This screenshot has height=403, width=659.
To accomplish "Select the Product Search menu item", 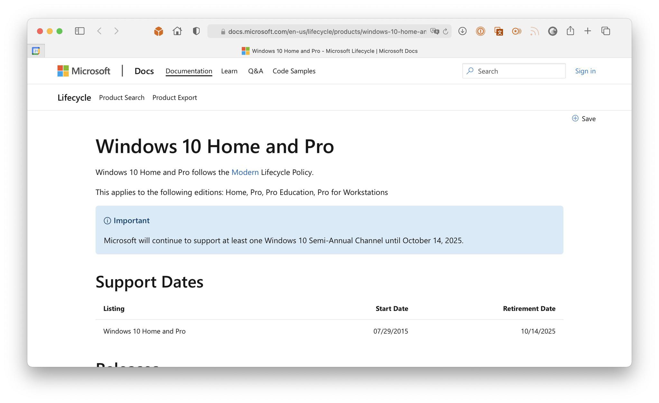I will 121,97.
